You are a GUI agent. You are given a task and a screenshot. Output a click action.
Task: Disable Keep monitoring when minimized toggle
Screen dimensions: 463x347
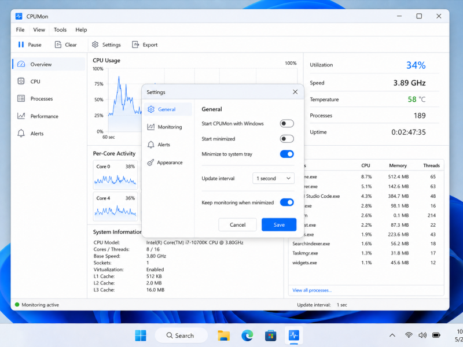pyautogui.click(x=286, y=202)
